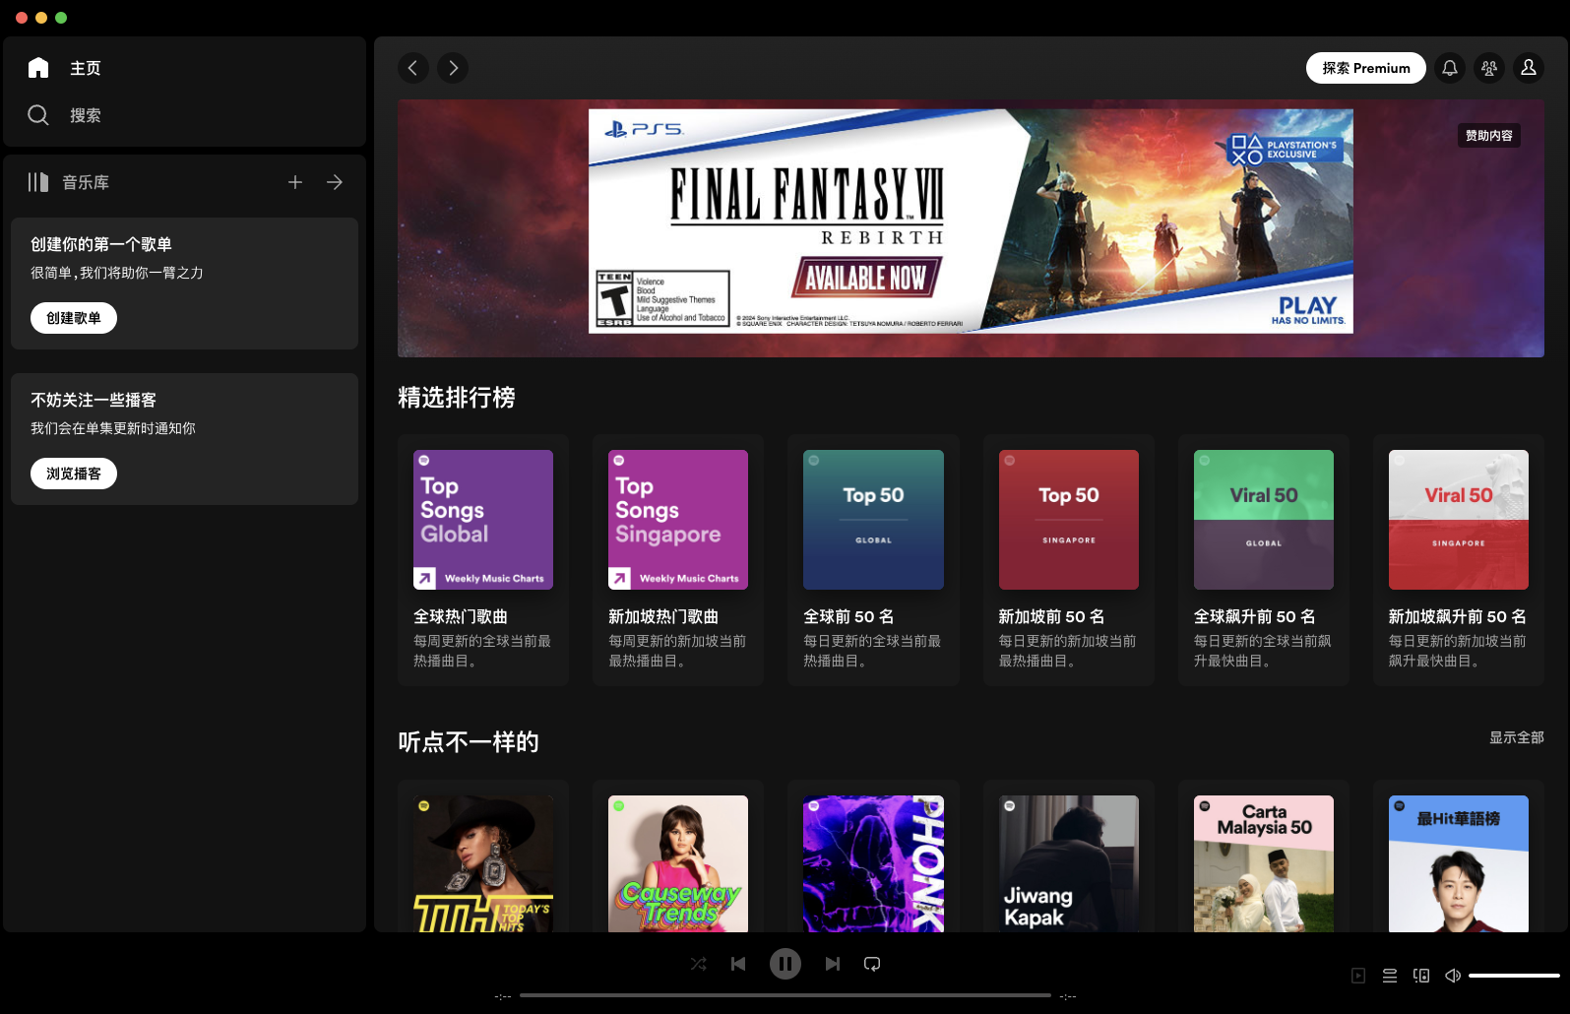Open connect to a device icon

[1421, 976]
